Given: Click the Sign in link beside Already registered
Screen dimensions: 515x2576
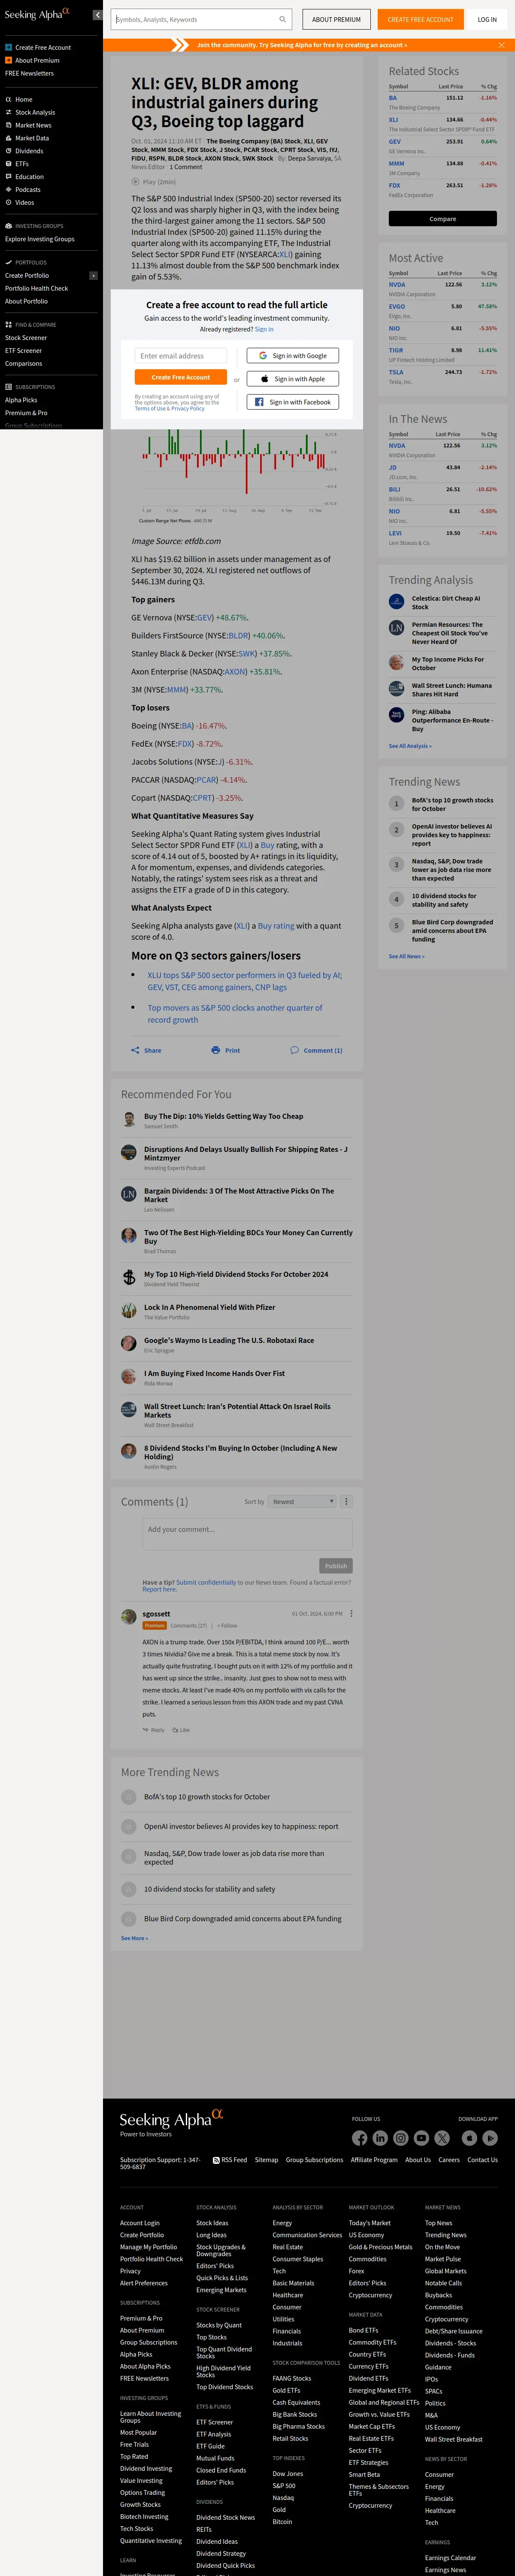Looking at the screenshot, I should [x=264, y=329].
